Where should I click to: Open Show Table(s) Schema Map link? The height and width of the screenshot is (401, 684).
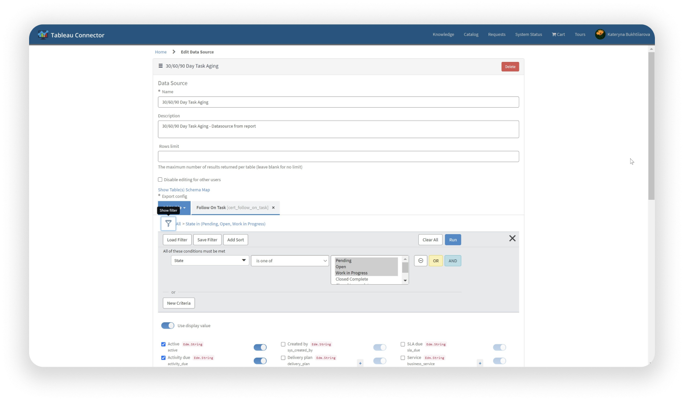pos(185,189)
